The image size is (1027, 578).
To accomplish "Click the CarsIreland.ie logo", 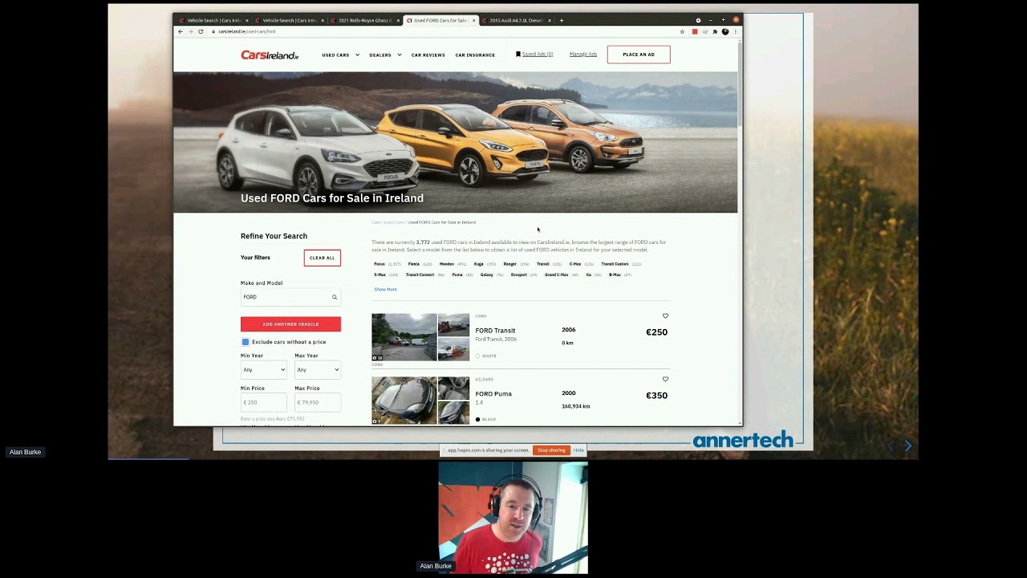I will [x=270, y=55].
